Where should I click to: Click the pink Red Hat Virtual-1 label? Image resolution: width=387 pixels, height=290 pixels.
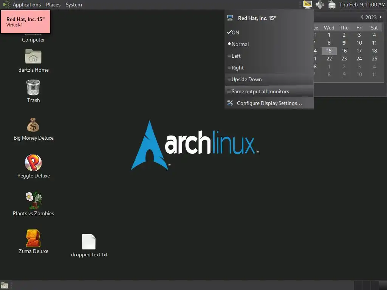(25, 22)
